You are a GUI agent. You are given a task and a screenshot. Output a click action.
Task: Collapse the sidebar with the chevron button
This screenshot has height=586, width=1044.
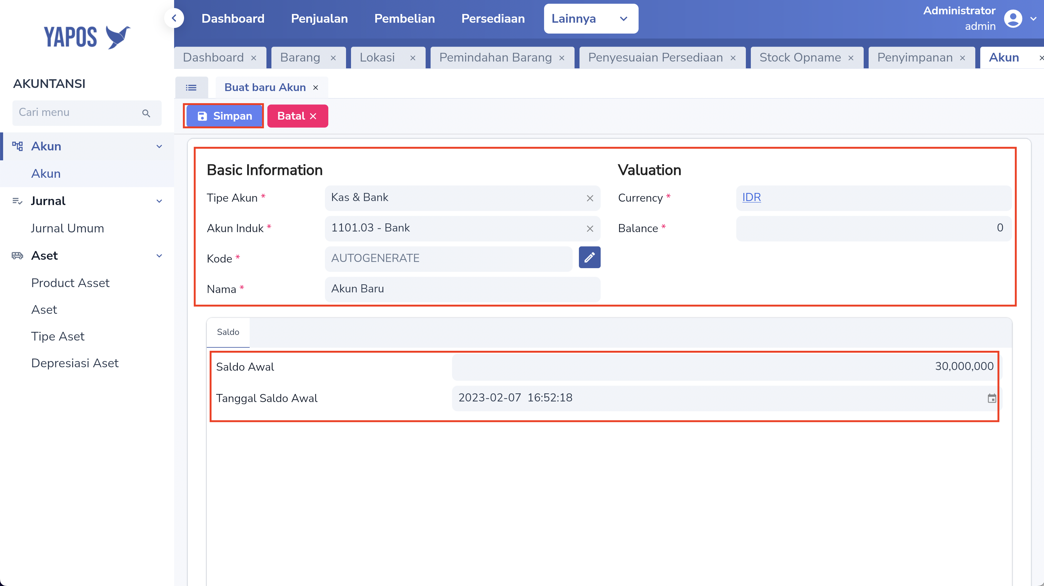coord(174,18)
